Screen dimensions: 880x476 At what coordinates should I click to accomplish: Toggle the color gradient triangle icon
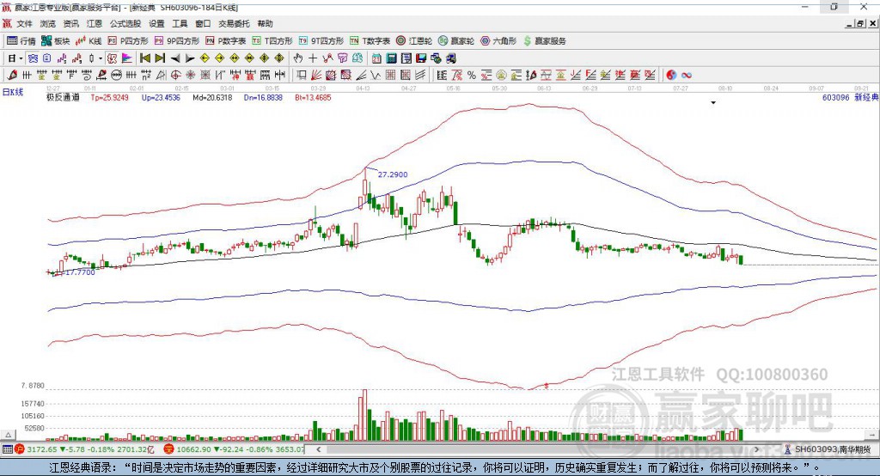[x=127, y=58]
